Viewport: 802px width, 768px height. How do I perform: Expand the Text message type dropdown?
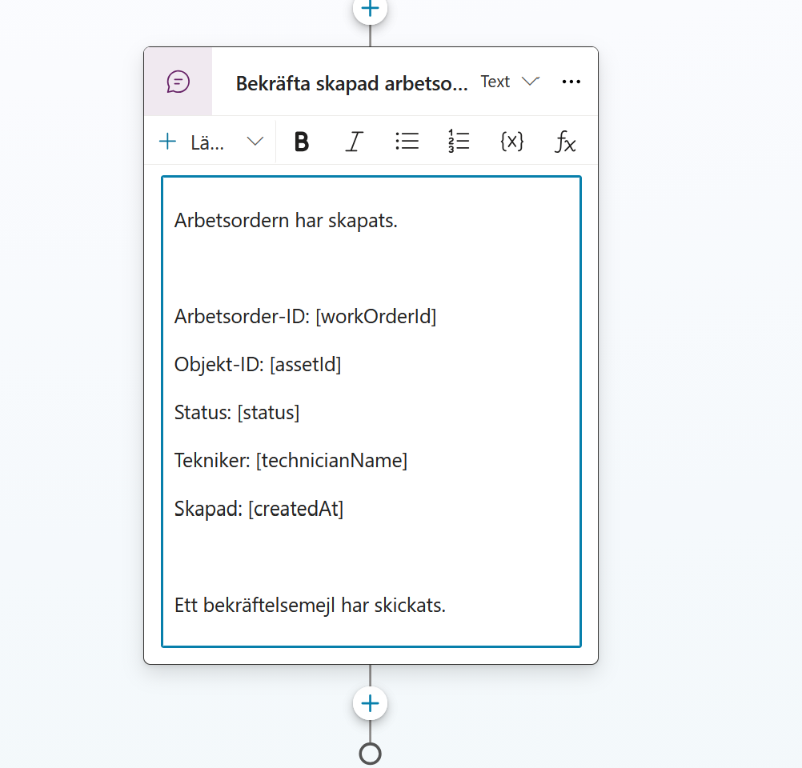click(x=510, y=82)
